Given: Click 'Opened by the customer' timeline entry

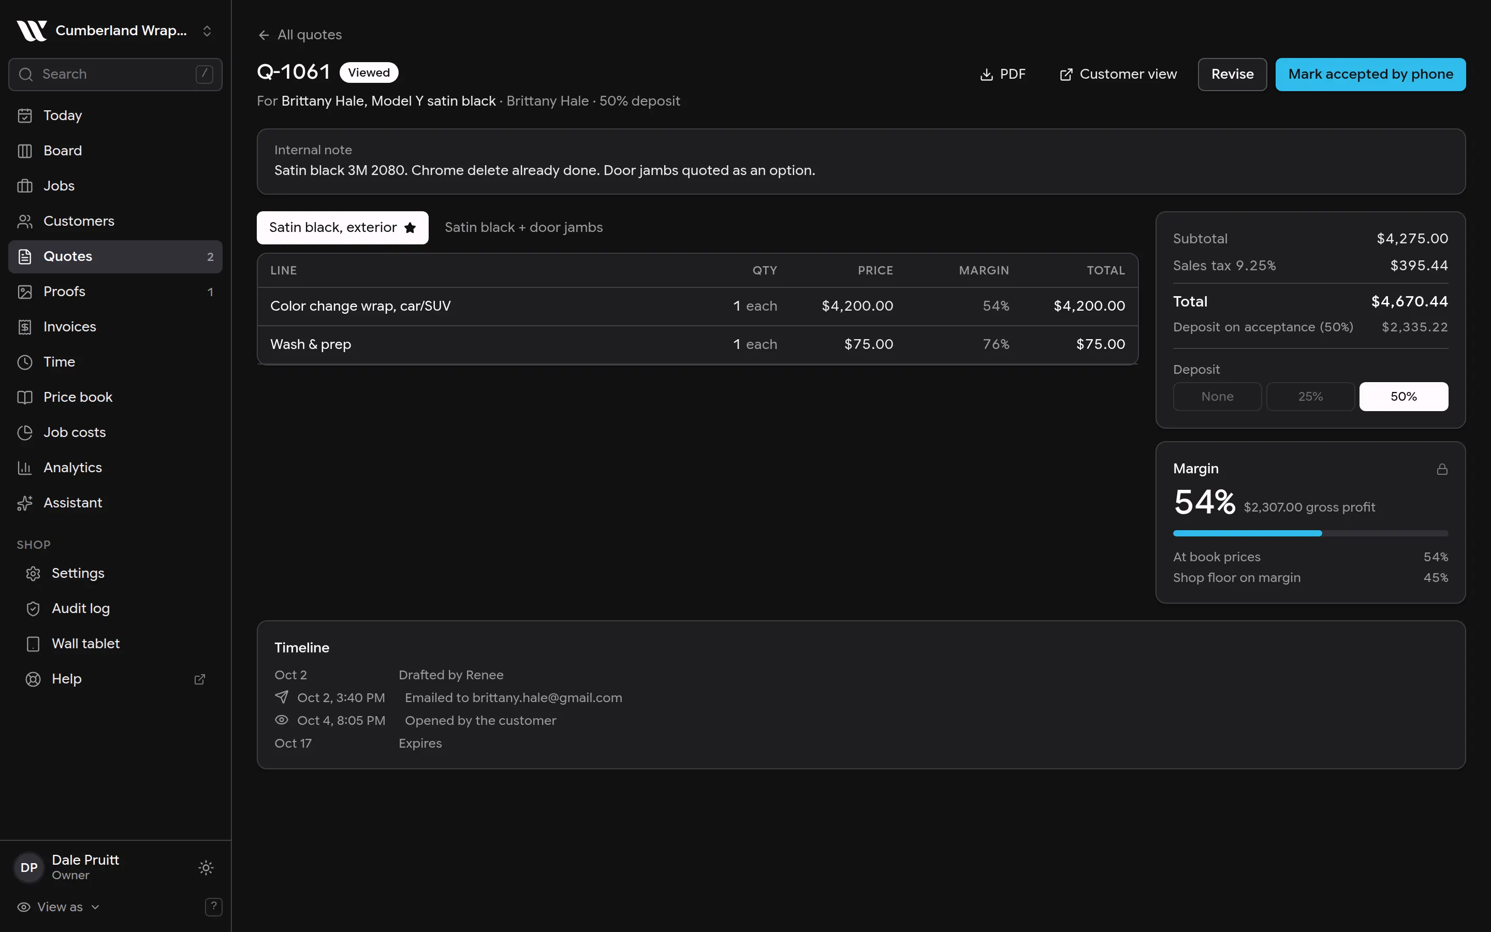Looking at the screenshot, I should point(480,721).
